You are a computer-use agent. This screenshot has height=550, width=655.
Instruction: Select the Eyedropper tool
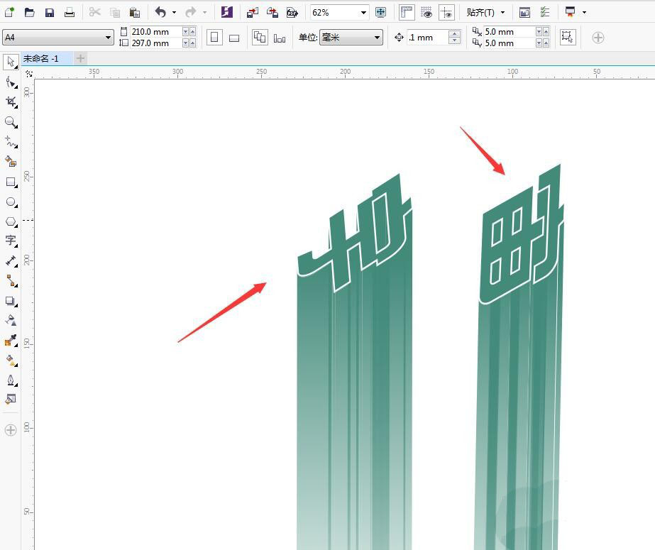pyautogui.click(x=11, y=341)
